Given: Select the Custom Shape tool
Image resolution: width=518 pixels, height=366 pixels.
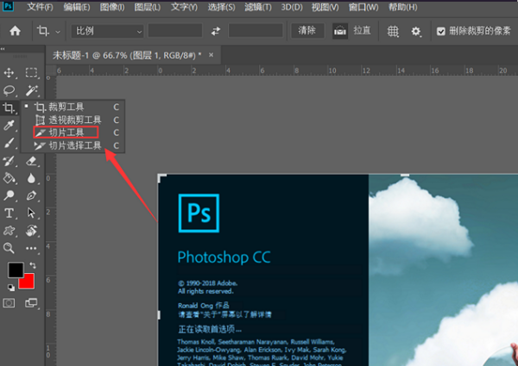Looking at the screenshot, I should pyautogui.click(x=9, y=231).
